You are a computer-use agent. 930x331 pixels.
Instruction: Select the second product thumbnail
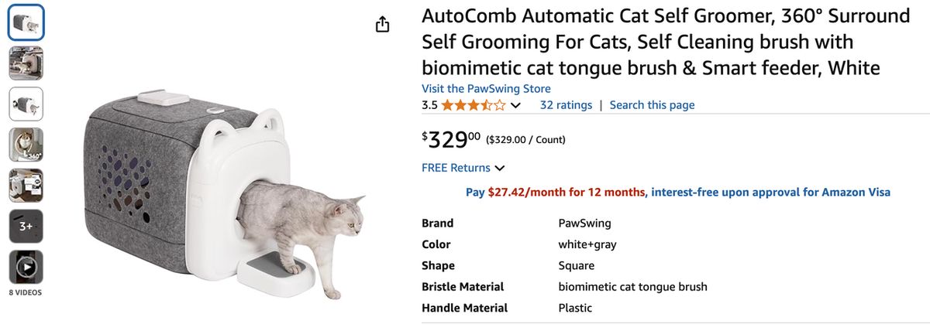click(x=26, y=63)
